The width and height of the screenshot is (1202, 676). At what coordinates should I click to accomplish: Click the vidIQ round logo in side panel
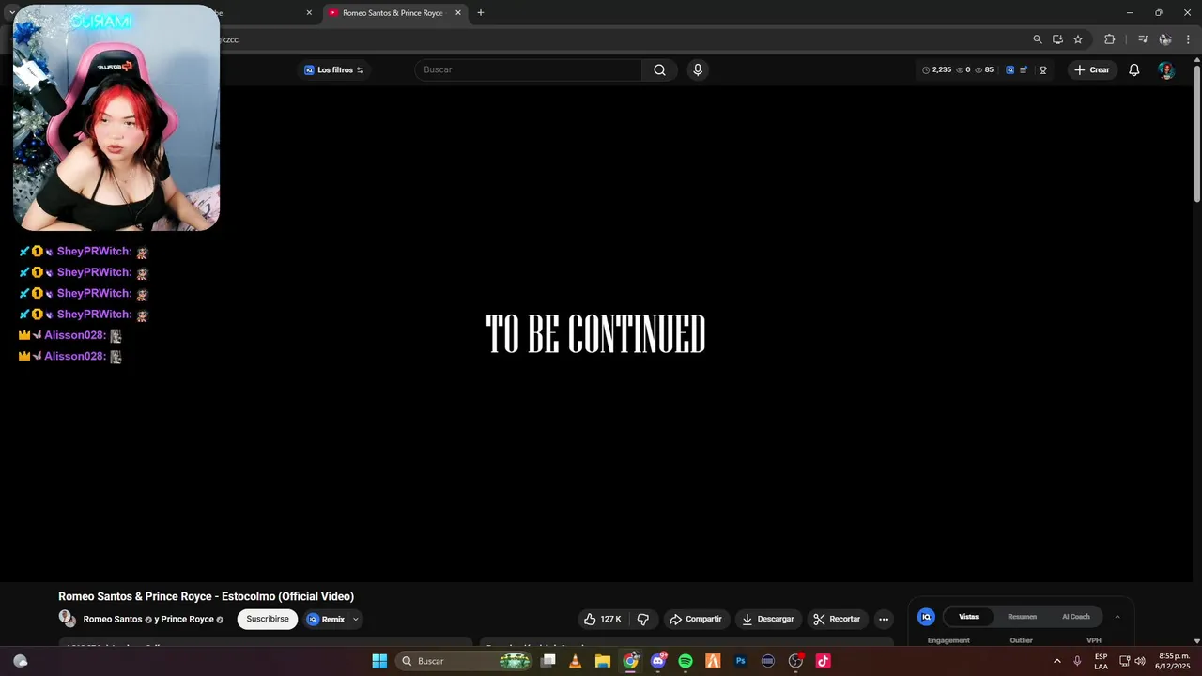tap(926, 617)
